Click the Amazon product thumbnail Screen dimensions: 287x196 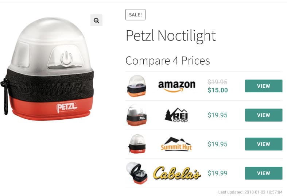click(136, 86)
